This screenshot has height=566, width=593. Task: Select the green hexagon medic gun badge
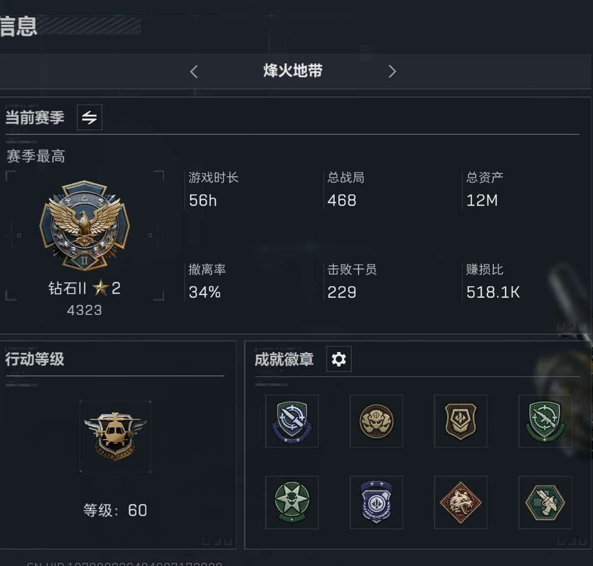click(545, 502)
